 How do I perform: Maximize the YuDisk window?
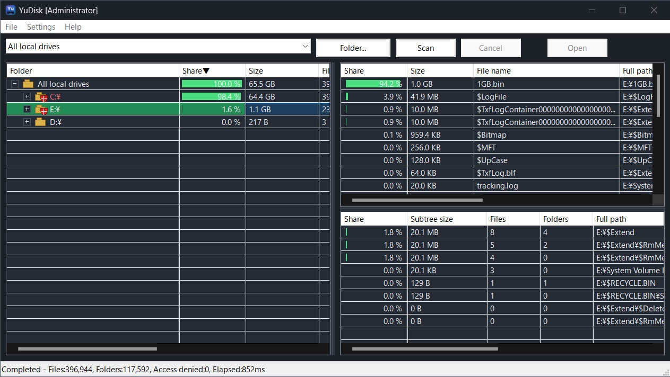point(623,10)
